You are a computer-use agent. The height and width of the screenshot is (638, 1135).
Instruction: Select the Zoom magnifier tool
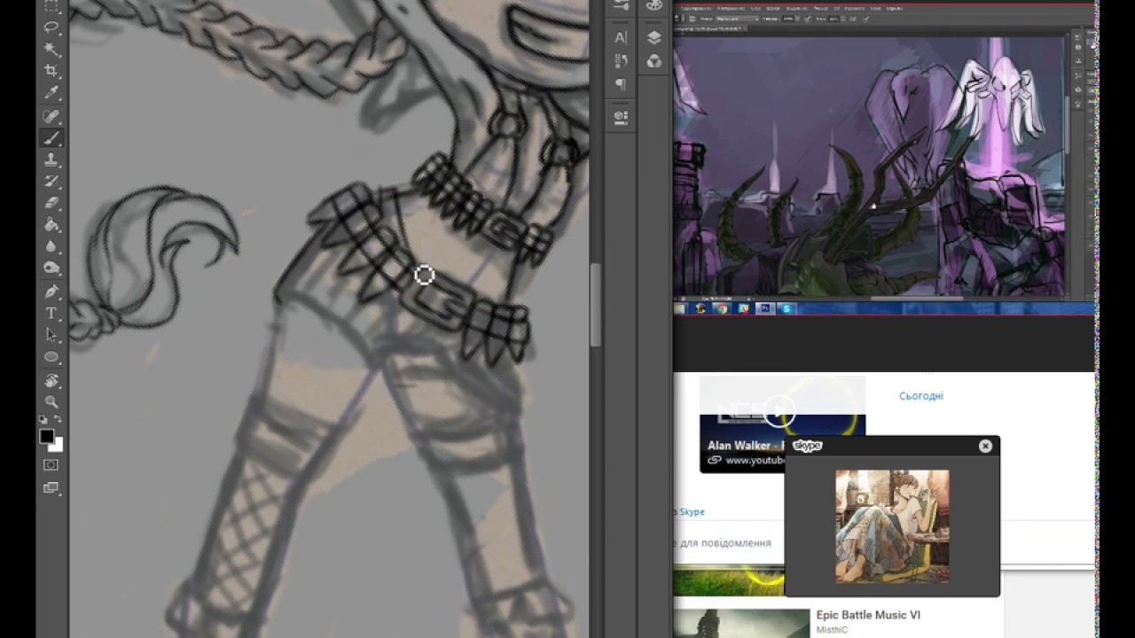click(x=51, y=402)
